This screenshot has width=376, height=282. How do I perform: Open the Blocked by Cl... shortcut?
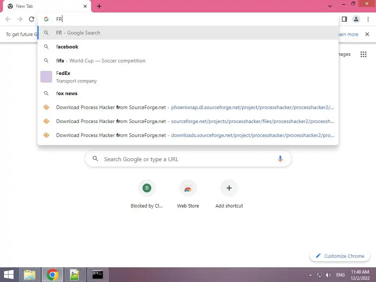coord(147,195)
